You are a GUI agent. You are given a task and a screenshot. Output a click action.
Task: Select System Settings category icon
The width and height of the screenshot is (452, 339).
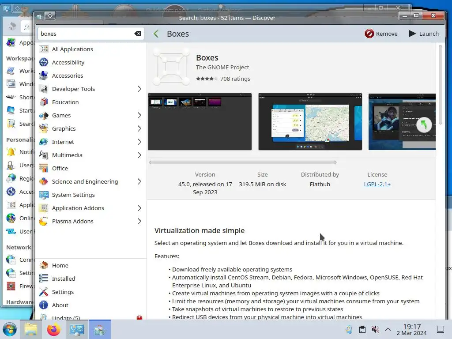click(x=44, y=195)
